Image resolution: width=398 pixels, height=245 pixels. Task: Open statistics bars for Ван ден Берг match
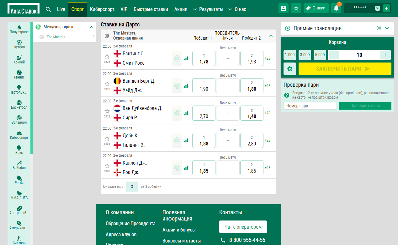pyautogui.click(x=186, y=86)
